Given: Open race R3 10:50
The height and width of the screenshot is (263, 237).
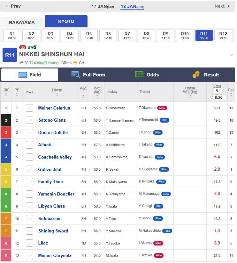Looking at the screenshot, I should click(50, 35).
